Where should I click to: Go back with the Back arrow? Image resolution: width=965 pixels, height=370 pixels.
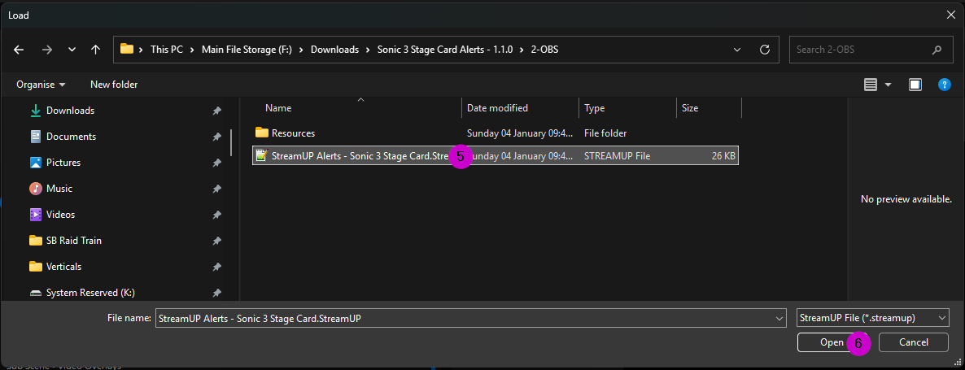click(x=19, y=50)
